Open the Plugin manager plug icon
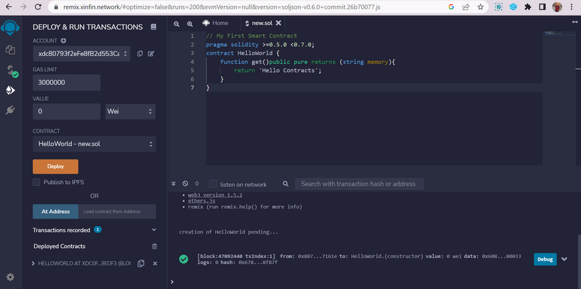This screenshot has height=289, width=581. click(10, 110)
